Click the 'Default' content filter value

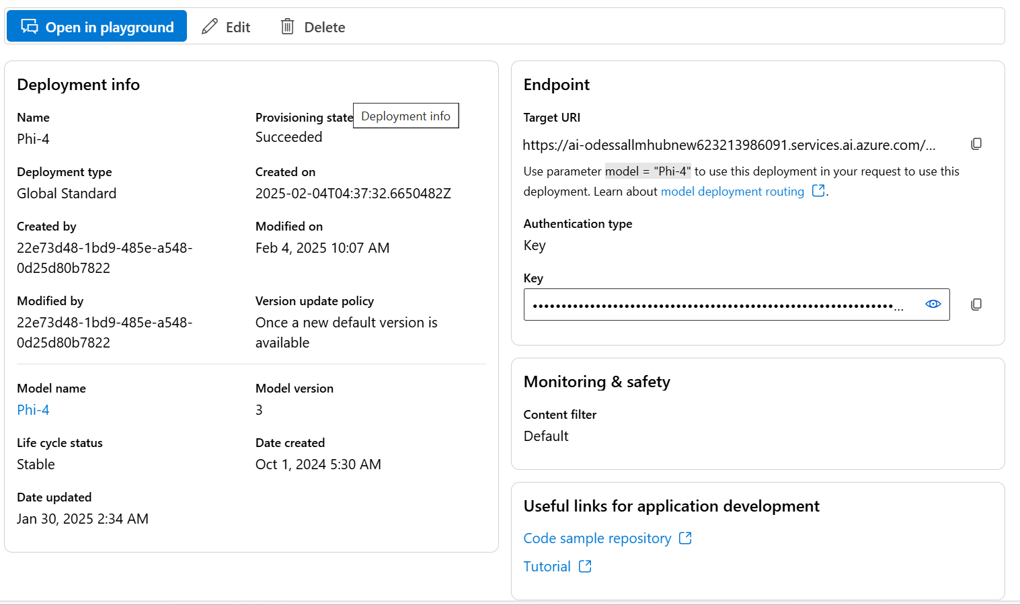[546, 436]
